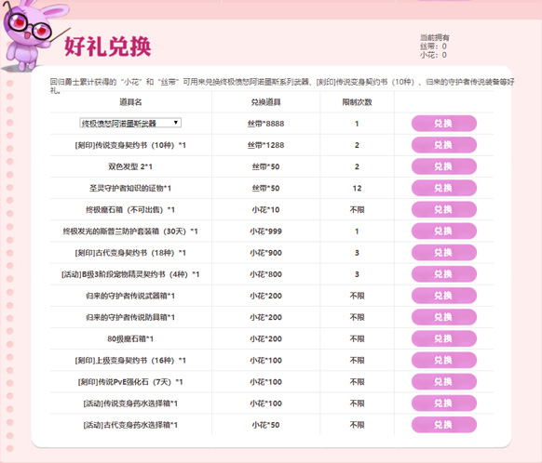This screenshot has width=542, height=463.
Task: Click 兑换 for 双色发型 2*1
Action: click(x=444, y=166)
